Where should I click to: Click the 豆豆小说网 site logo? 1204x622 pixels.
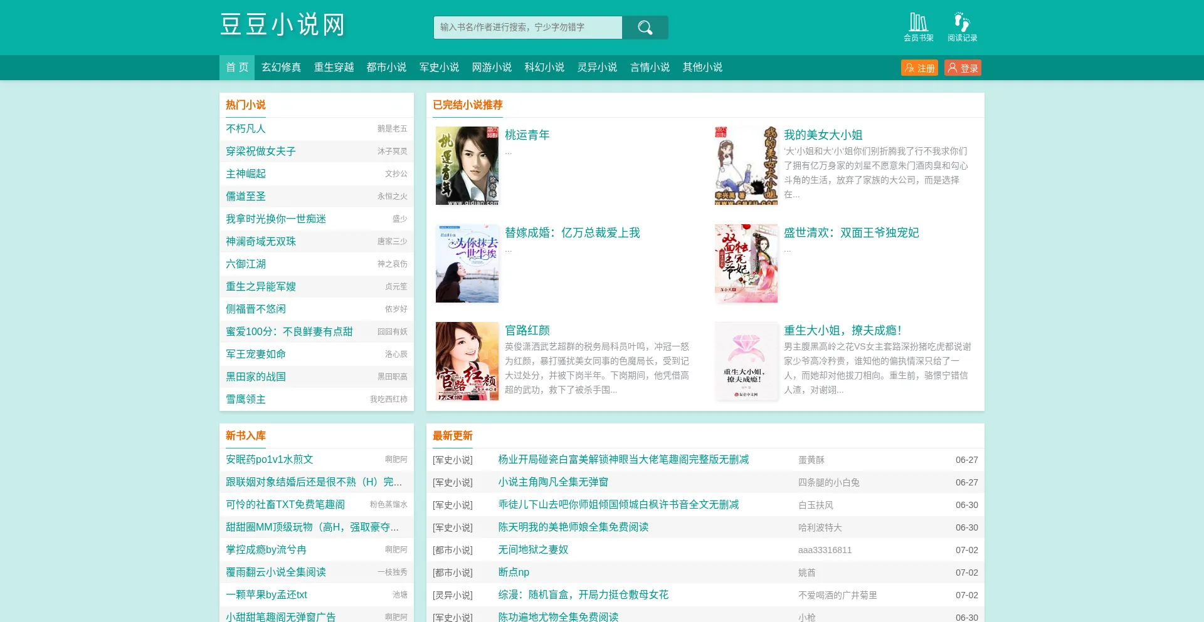click(282, 25)
